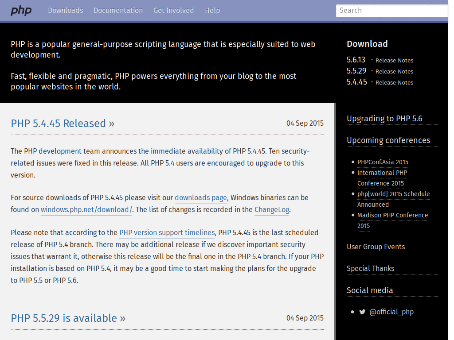The height and width of the screenshot is (340, 454).
Task: Open php[world] 2015 Schedule Announced
Action: point(393,194)
